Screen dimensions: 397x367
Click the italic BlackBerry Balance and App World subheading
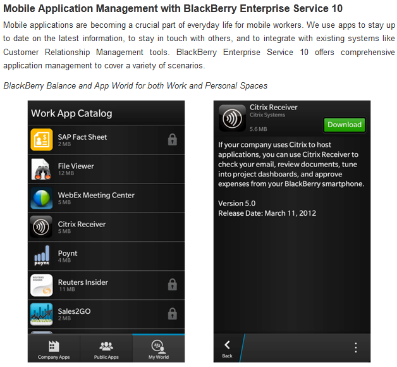[135, 85]
